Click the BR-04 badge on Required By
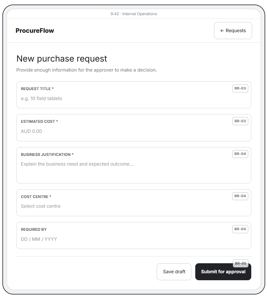Viewport: 267px width, 296px height. pos(240,229)
